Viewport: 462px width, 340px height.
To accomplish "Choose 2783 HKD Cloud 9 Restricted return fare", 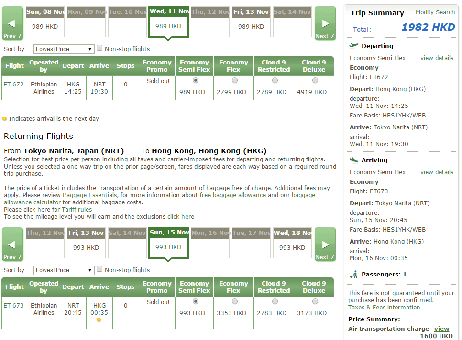I will [x=275, y=302].
